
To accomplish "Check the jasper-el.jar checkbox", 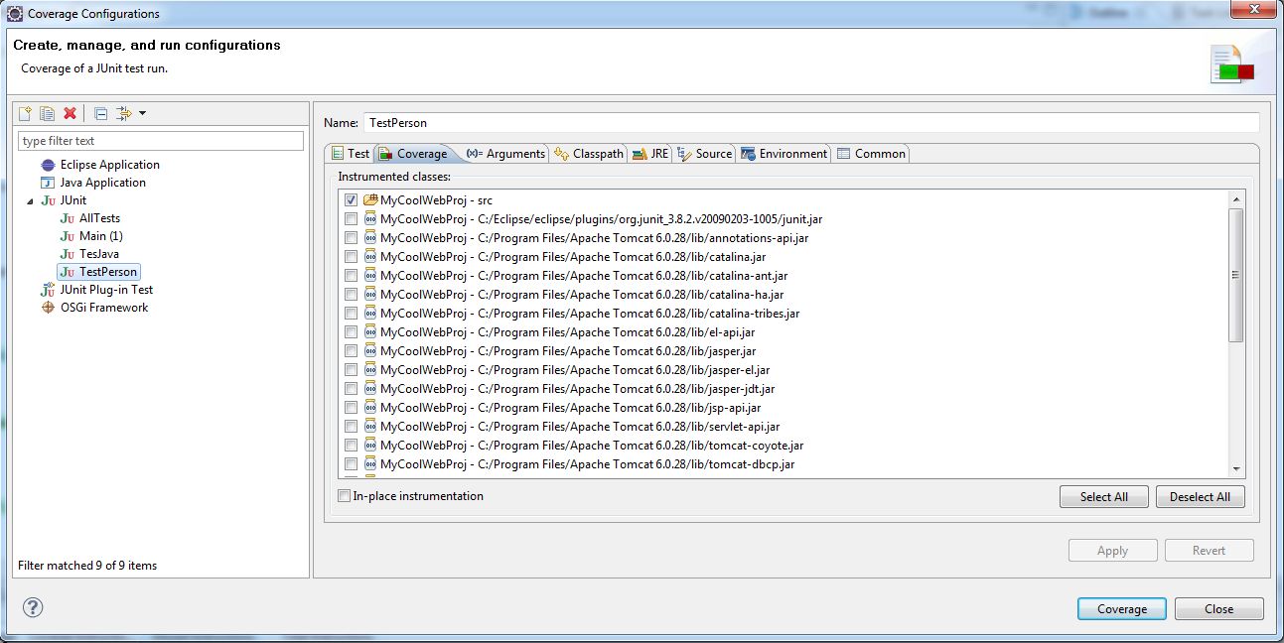I will point(351,370).
